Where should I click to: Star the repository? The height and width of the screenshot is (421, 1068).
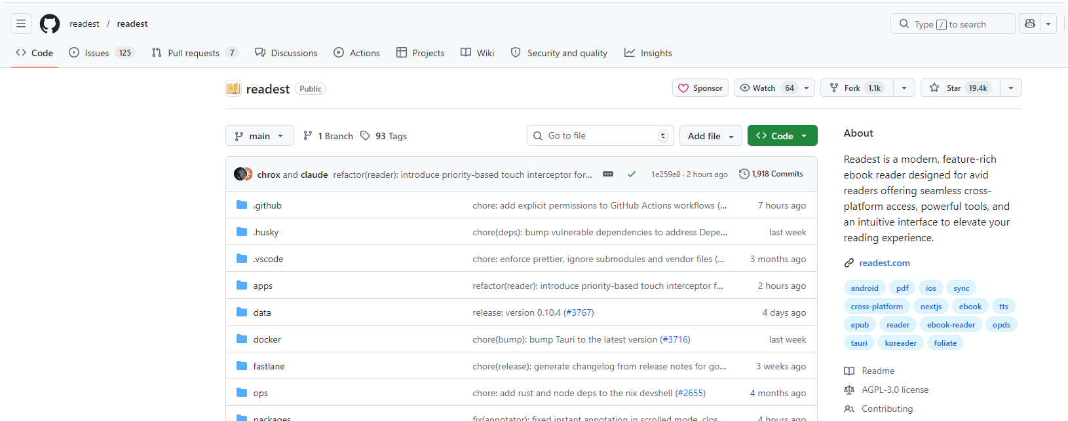point(961,88)
